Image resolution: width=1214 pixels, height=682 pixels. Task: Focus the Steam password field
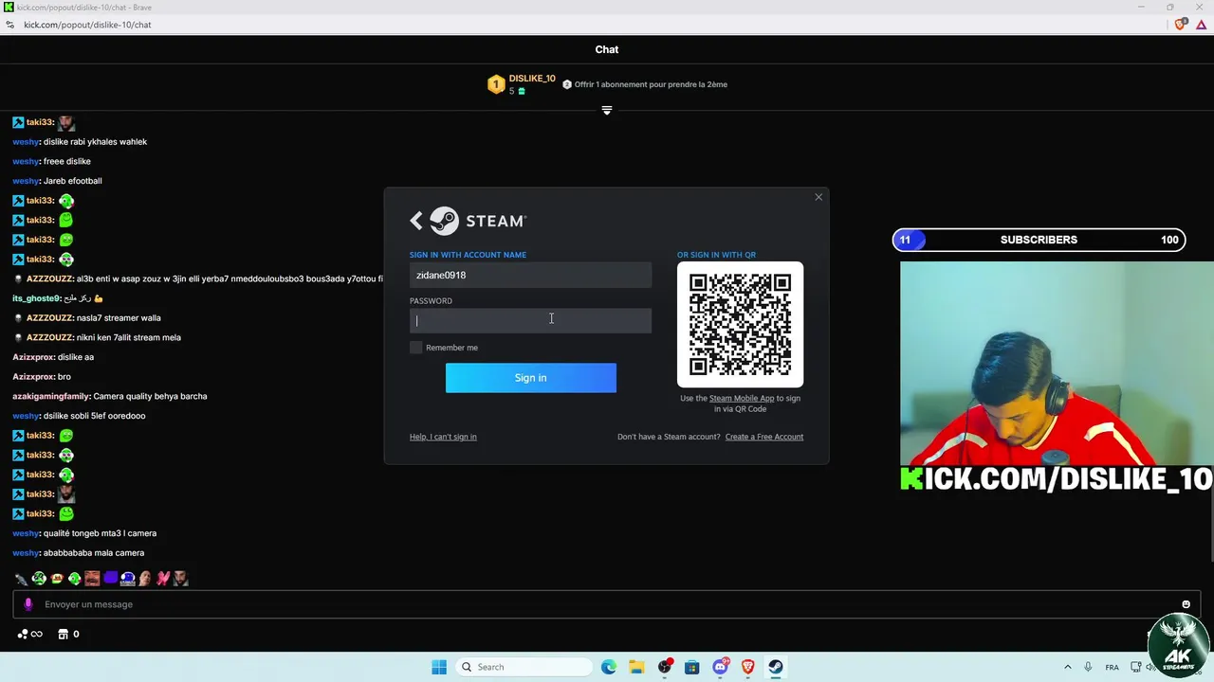pyautogui.click(x=530, y=320)
